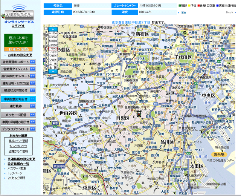Viewport: 241px width, 196px height.
Task: Click the 東京都目黒区中目黒2丁目 address link
Action: pos(131,22)
